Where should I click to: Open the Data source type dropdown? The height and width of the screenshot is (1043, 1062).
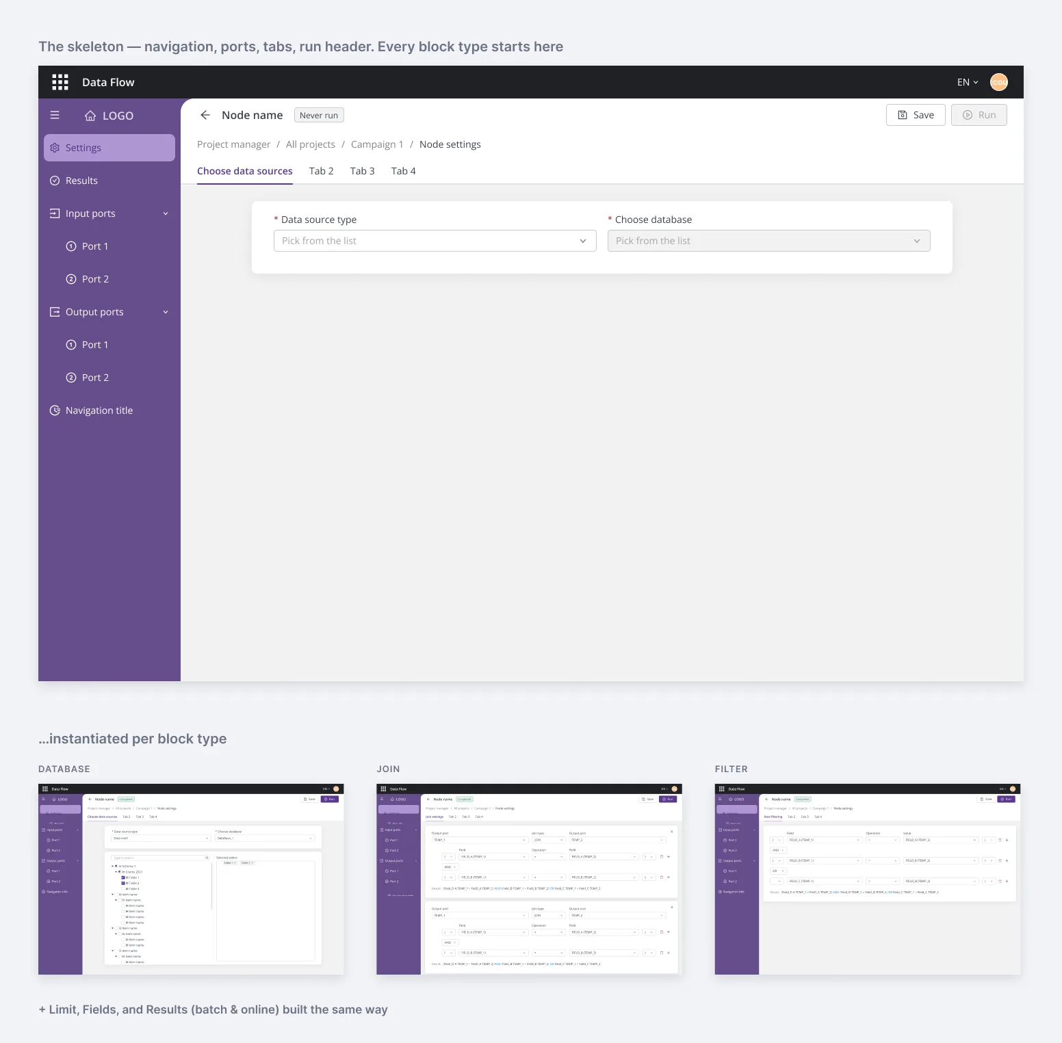435,241
